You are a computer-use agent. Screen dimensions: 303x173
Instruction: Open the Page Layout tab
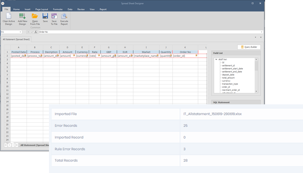pos(41,9)
